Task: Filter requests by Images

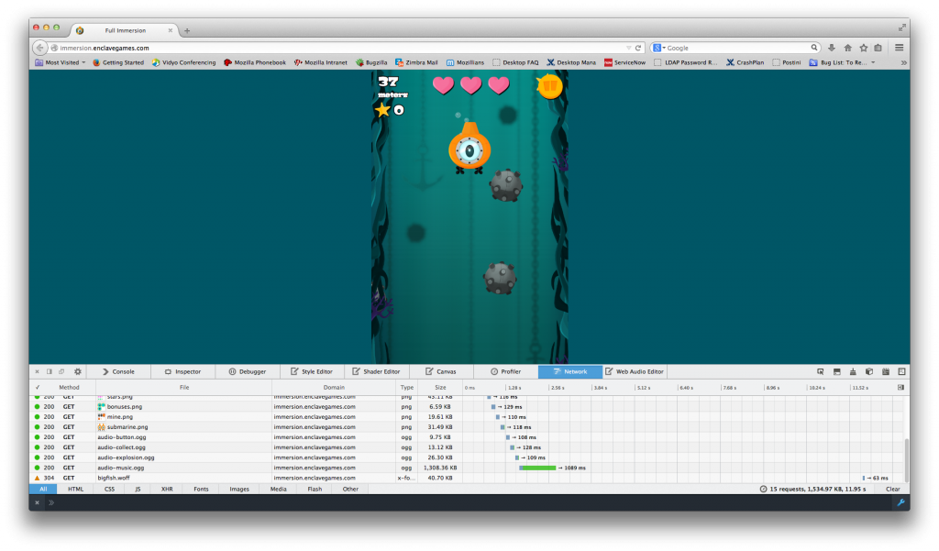Action: click(239, 490)
